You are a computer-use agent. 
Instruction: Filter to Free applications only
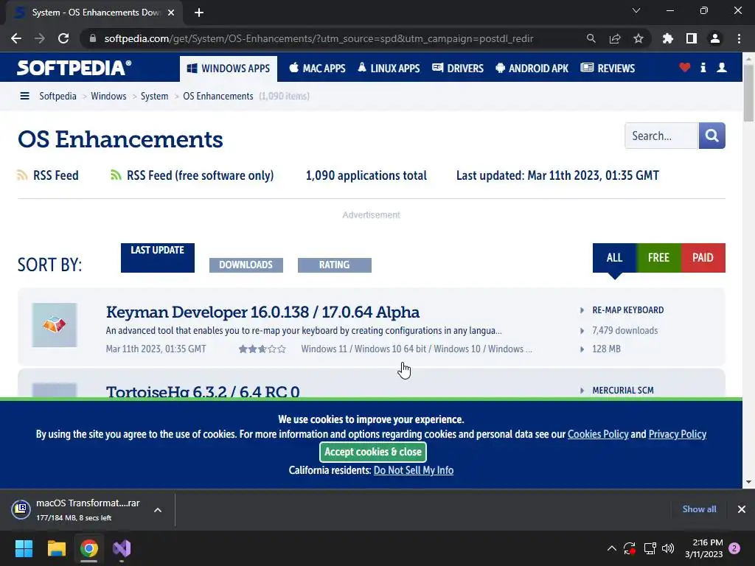coord(658,258)
